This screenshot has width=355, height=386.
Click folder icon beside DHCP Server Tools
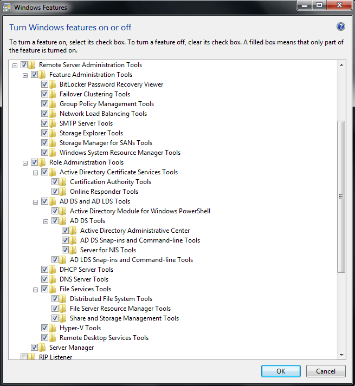click(52, 270)
